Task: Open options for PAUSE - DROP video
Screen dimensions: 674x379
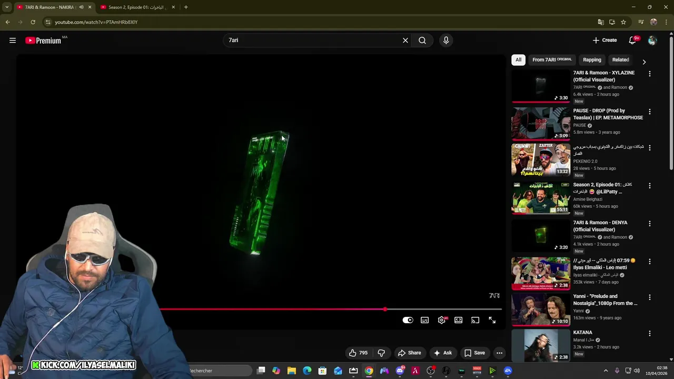Action: (x=650, y=112)
